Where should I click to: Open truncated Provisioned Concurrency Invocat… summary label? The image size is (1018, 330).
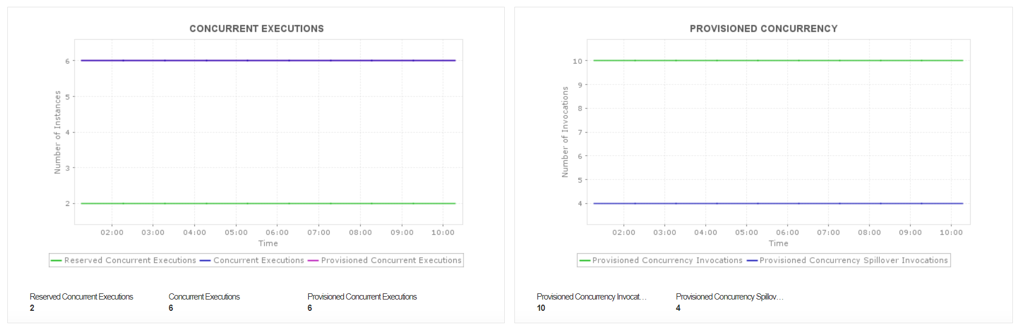[x=591, y=297]
